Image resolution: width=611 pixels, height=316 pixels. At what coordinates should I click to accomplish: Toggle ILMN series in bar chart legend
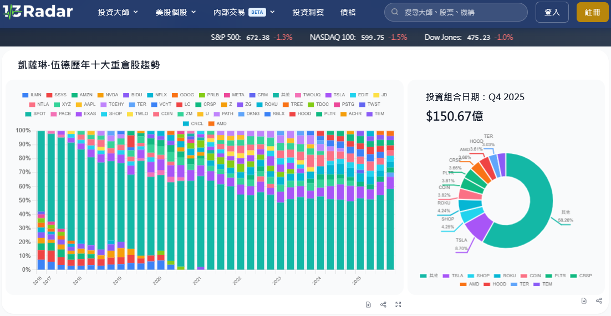point(32,95)
